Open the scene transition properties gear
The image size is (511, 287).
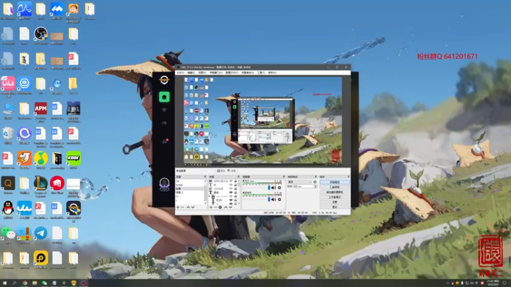pyautogui.click(x=315, y=182)
